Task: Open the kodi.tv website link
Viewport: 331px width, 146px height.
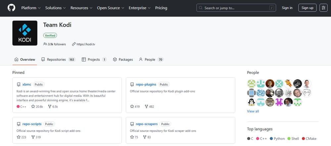Action: point(86,44)
